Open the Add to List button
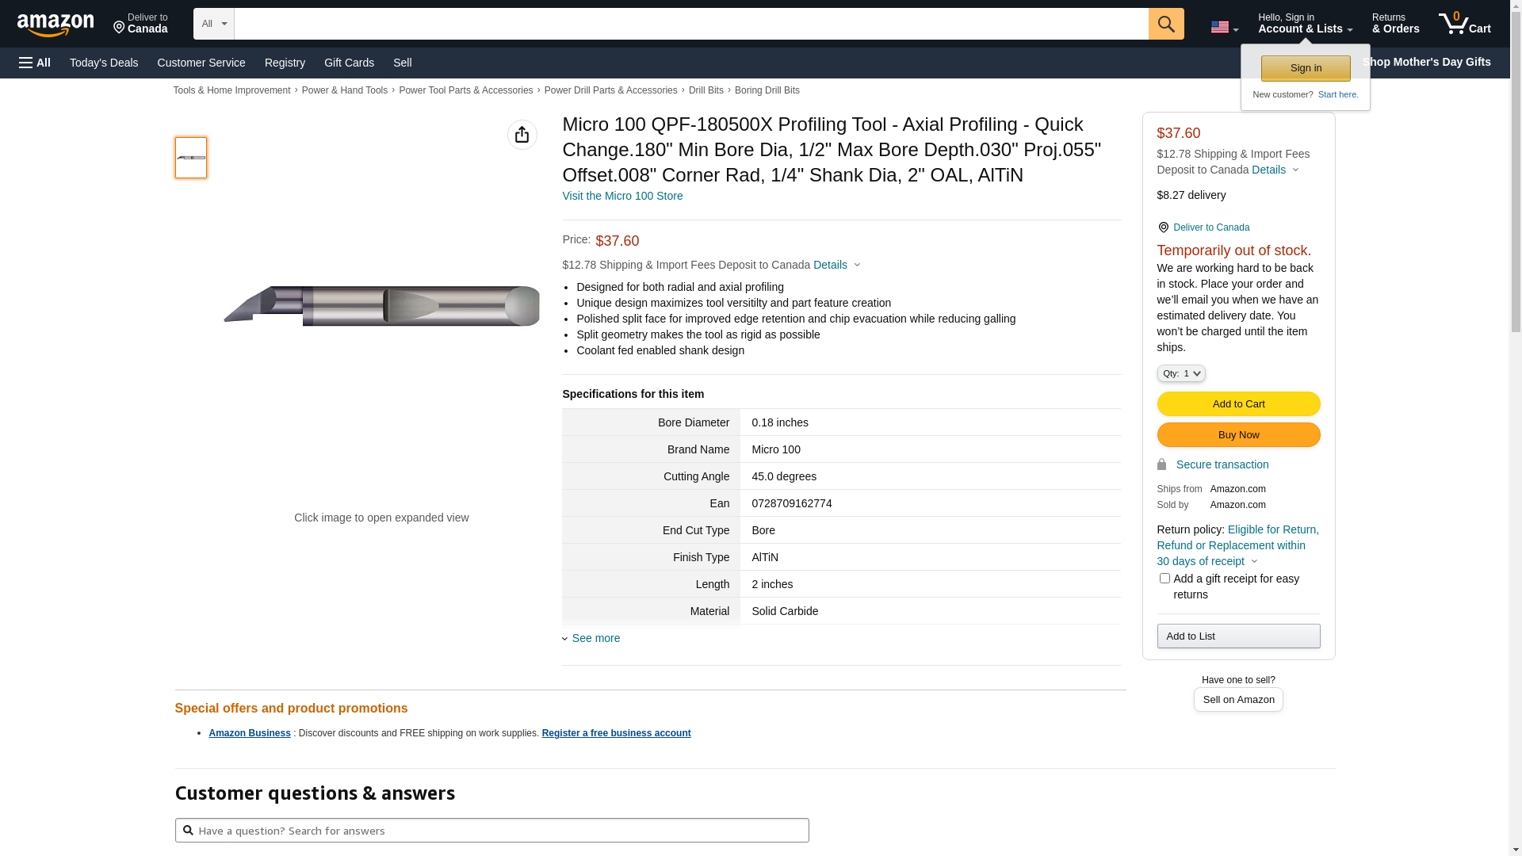Image resolution: width=1522 pixels, height=856 pixels. pyautogui.click(x=1238, y=636)
